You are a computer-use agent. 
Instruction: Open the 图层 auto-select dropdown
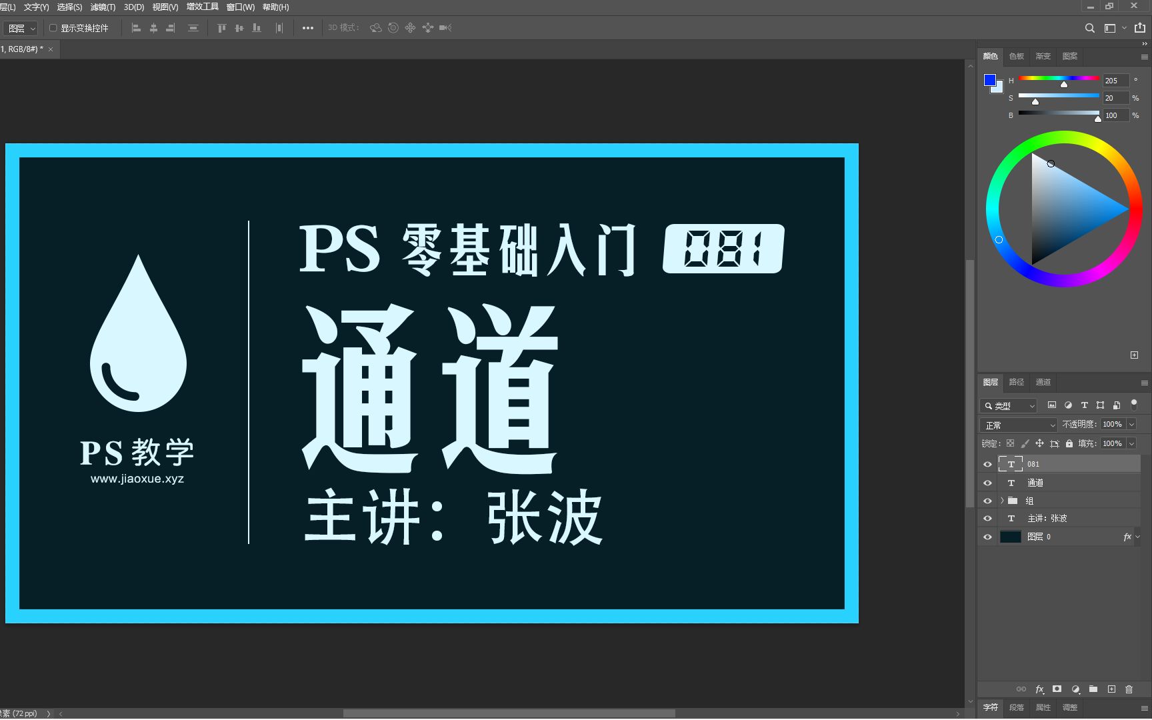21,29
